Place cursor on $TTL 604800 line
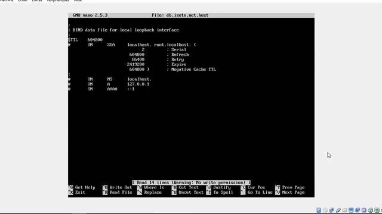 pos(85,40)
